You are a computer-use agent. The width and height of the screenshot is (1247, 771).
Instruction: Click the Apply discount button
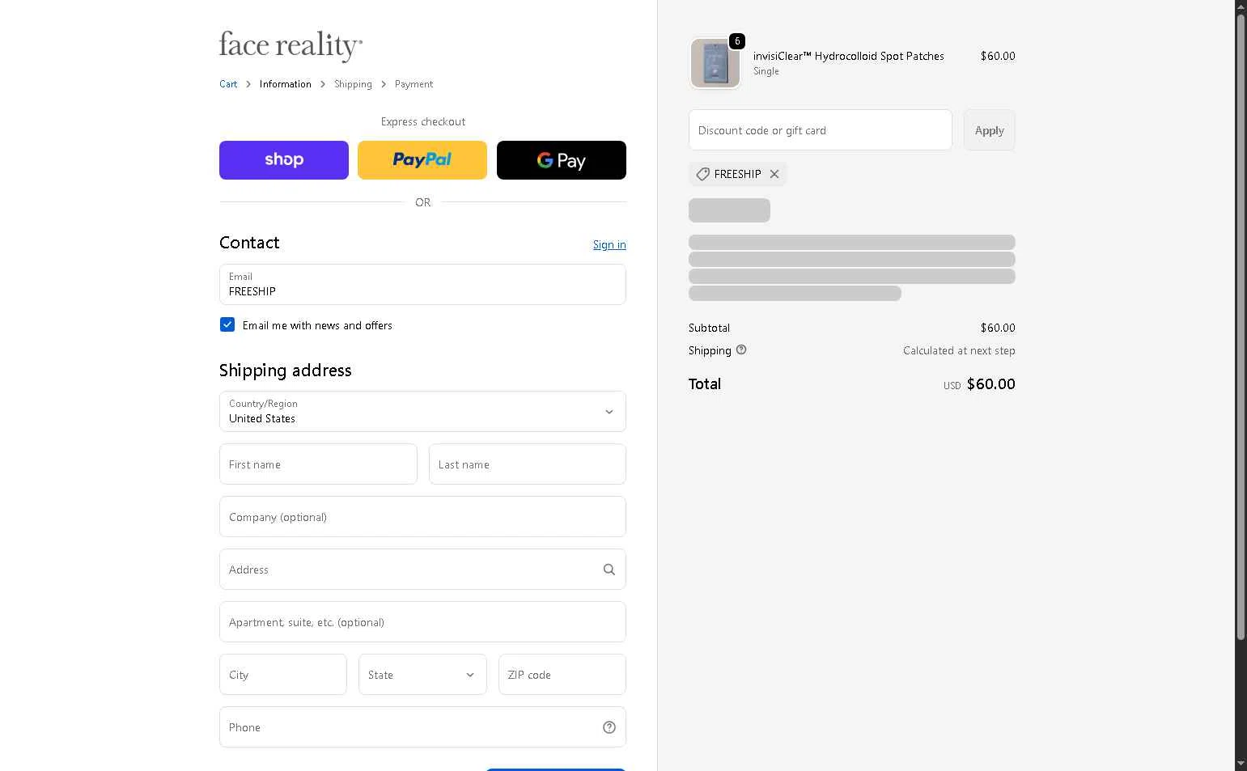coord(990,130)
